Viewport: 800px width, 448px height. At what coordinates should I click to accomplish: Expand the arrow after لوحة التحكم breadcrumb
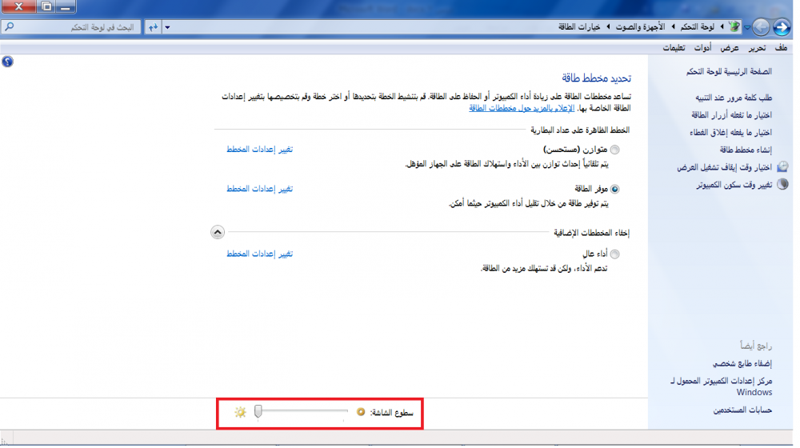click(x=673, y=27)
